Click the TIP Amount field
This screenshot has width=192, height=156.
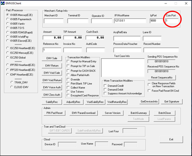[73, 38]
